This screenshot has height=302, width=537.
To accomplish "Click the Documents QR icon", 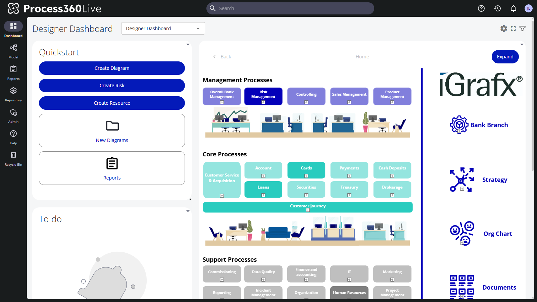I will click(462, 287).
